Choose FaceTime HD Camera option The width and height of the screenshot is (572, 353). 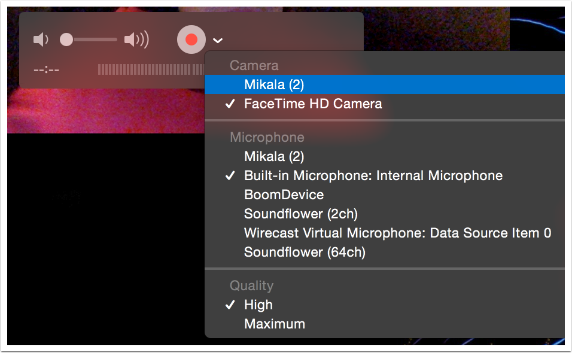click(x=312, y=104)
